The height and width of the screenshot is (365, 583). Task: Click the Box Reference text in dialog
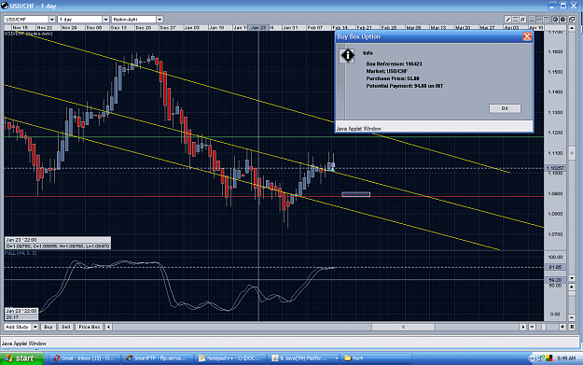coord(394,64)
